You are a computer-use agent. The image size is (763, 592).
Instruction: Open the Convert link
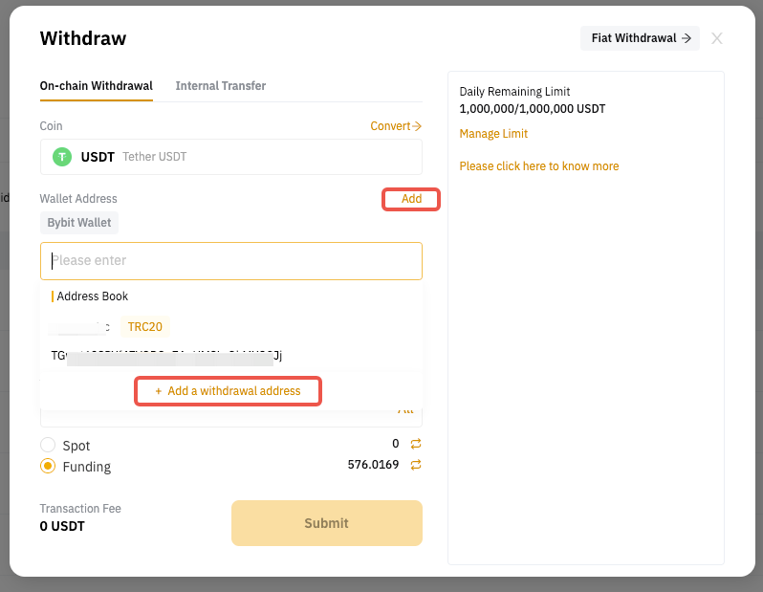tap(396, 126)
